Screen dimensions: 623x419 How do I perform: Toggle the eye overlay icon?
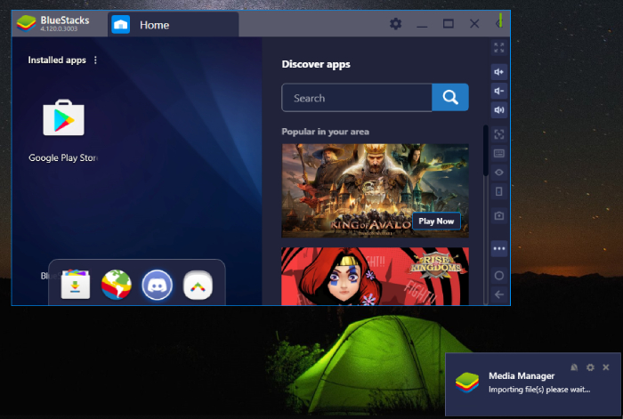pyautogui.click(x=499, y=173)
